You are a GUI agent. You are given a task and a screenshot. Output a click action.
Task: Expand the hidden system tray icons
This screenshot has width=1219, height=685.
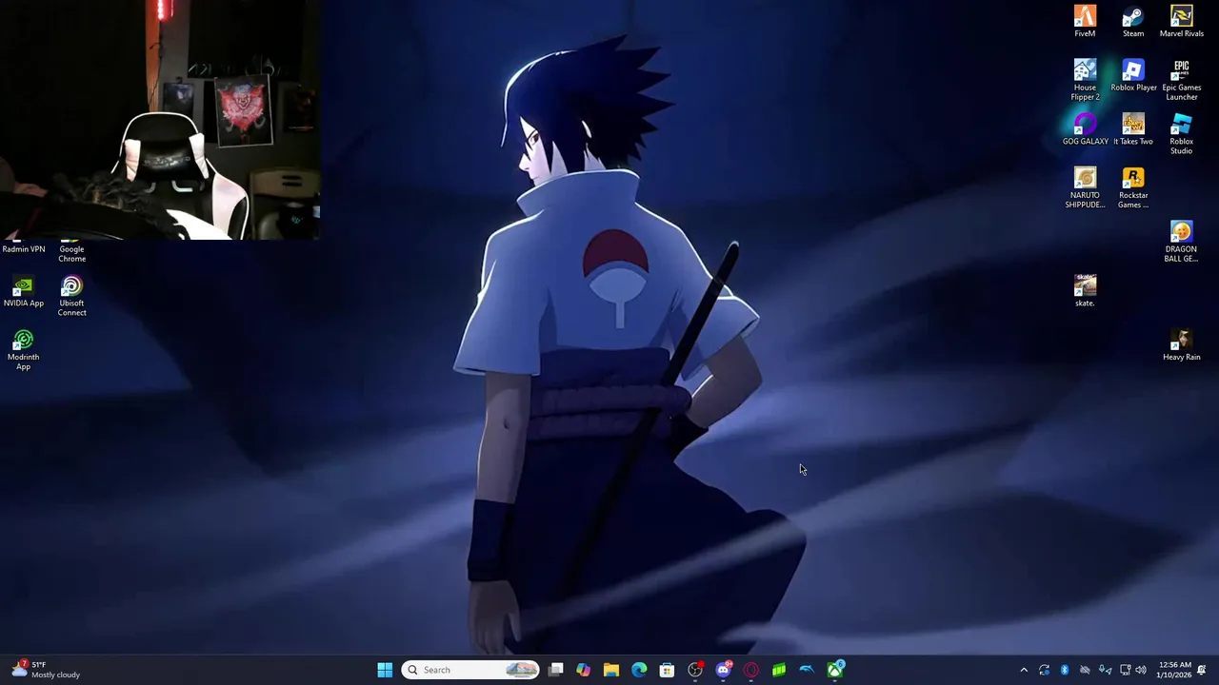tap(1024, 670)
